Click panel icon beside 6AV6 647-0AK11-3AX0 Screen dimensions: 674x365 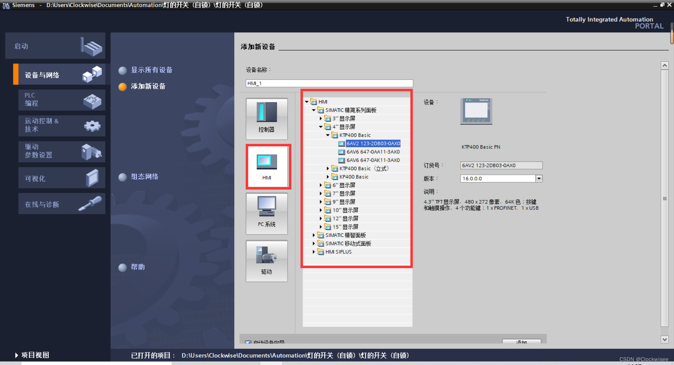tap(342, 160)
